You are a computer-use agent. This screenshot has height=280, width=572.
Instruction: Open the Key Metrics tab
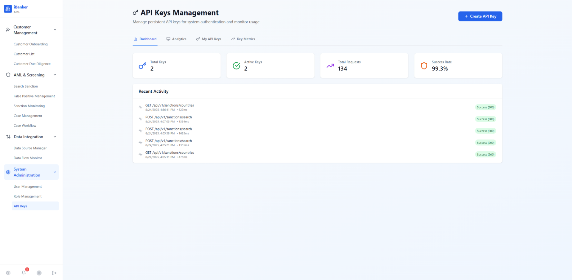coord(243,39)
